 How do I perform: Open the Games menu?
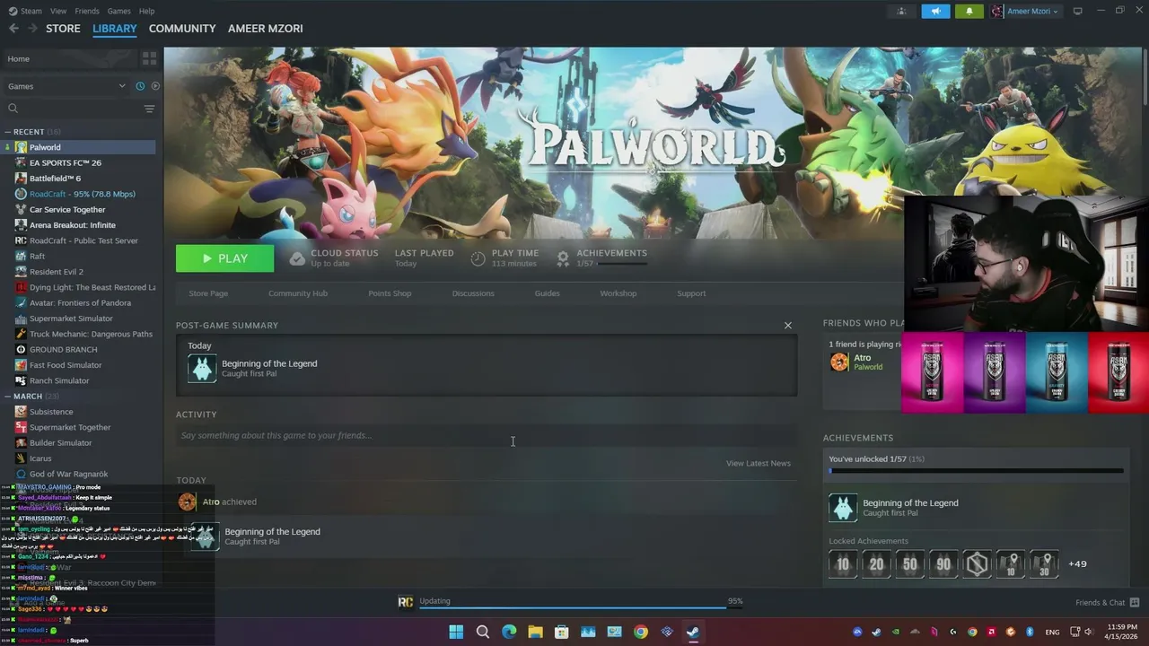tap(118, 11)
